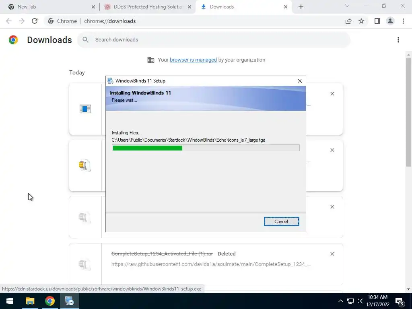Click the WindowBlinds setup taskbar icon
This screenshot has height=309, width=412.
pyautogui.click(x=70, y=301)
